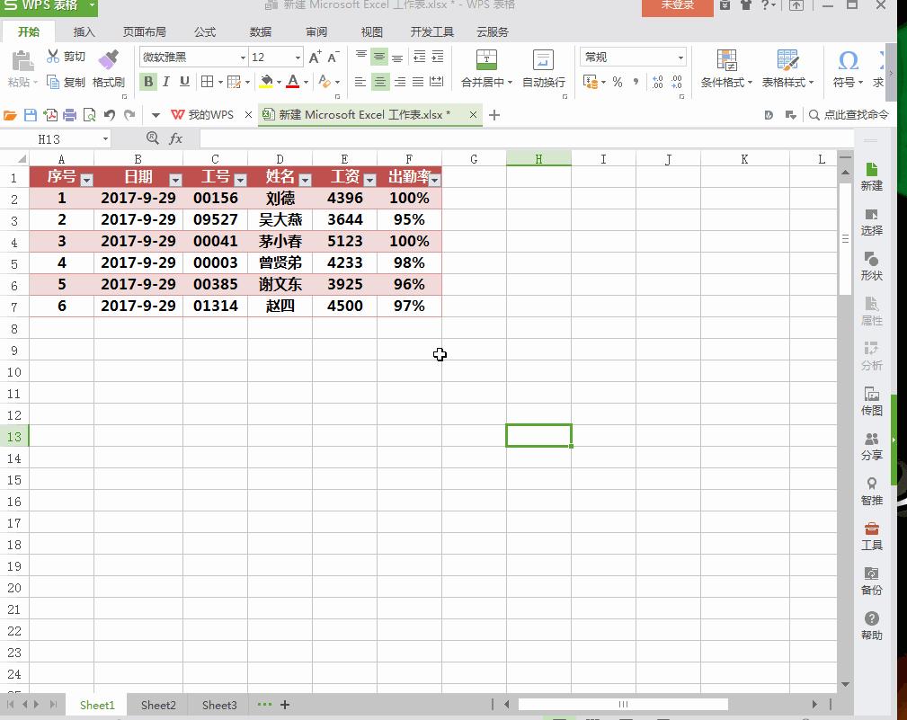907x720 pixels.
Task: Click the 自动换行 wrap text button
Action: (543, 69)
